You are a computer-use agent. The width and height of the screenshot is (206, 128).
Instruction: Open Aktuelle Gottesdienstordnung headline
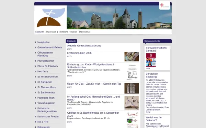[x=84, y=46]
